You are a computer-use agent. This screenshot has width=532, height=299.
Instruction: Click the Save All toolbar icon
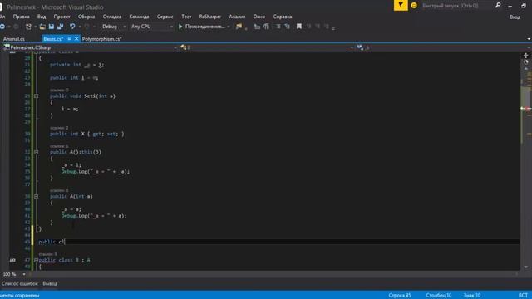[x=61, y=27]
